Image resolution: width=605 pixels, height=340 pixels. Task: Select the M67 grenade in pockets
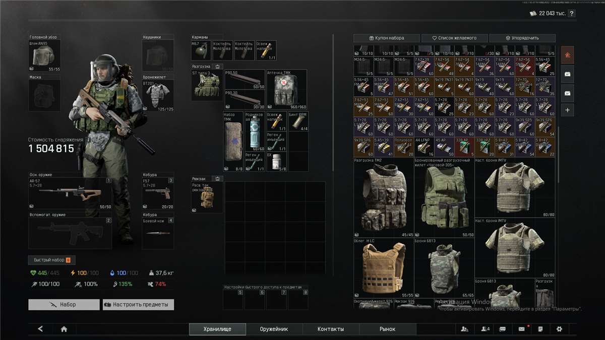point(202,50)
